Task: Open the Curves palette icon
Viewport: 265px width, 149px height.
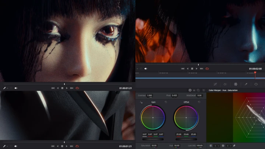Action: [215, 84]
